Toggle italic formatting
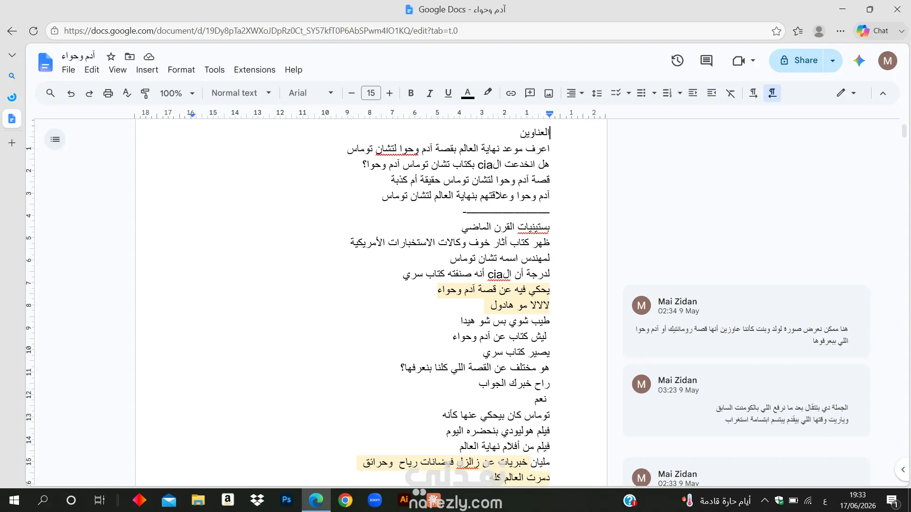Viewport: 911px width, 512px height. pyautogui.click(x=429, y=93)
